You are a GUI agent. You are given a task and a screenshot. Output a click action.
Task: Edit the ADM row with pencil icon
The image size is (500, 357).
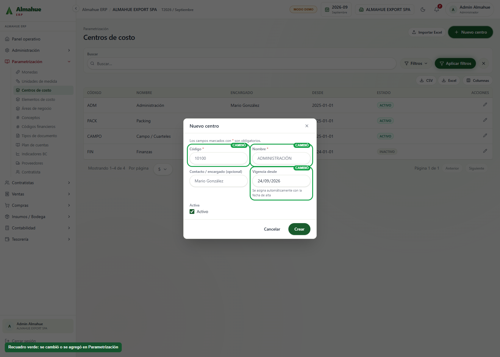coord(485,104)
